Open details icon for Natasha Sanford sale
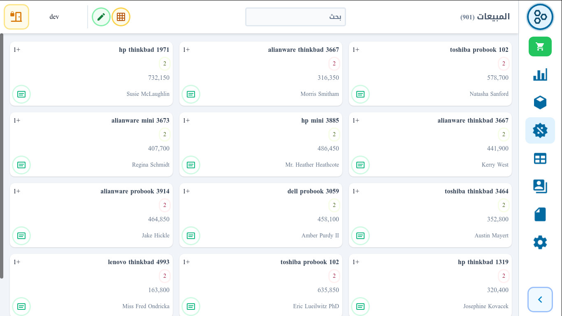The height and width of the screenshot is (316, 562). [360, 94]
